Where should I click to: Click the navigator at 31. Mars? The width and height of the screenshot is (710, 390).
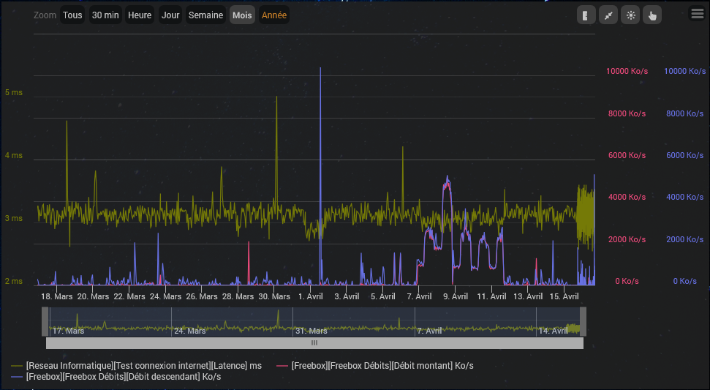click(x=311, y=331)
